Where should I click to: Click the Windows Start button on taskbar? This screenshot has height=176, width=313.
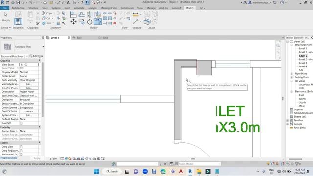(x=96, y=171)
